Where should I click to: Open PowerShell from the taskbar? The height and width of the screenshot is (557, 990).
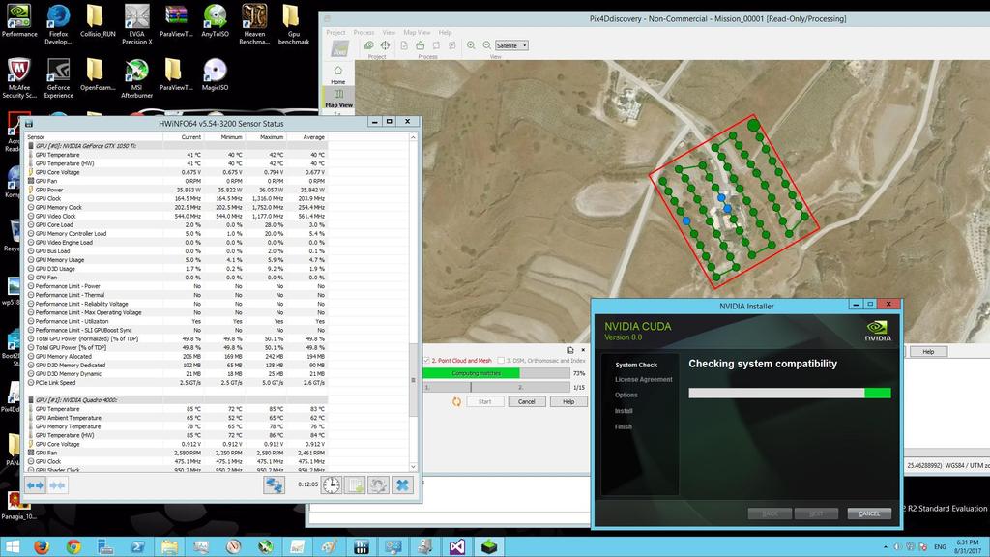137,546
